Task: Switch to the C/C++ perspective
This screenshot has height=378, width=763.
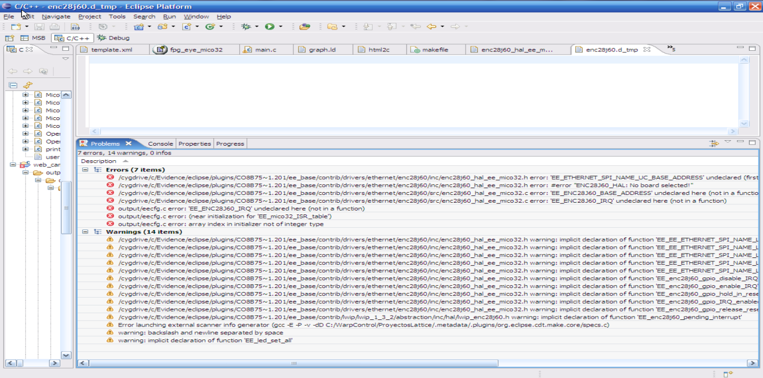Action: 73,38
